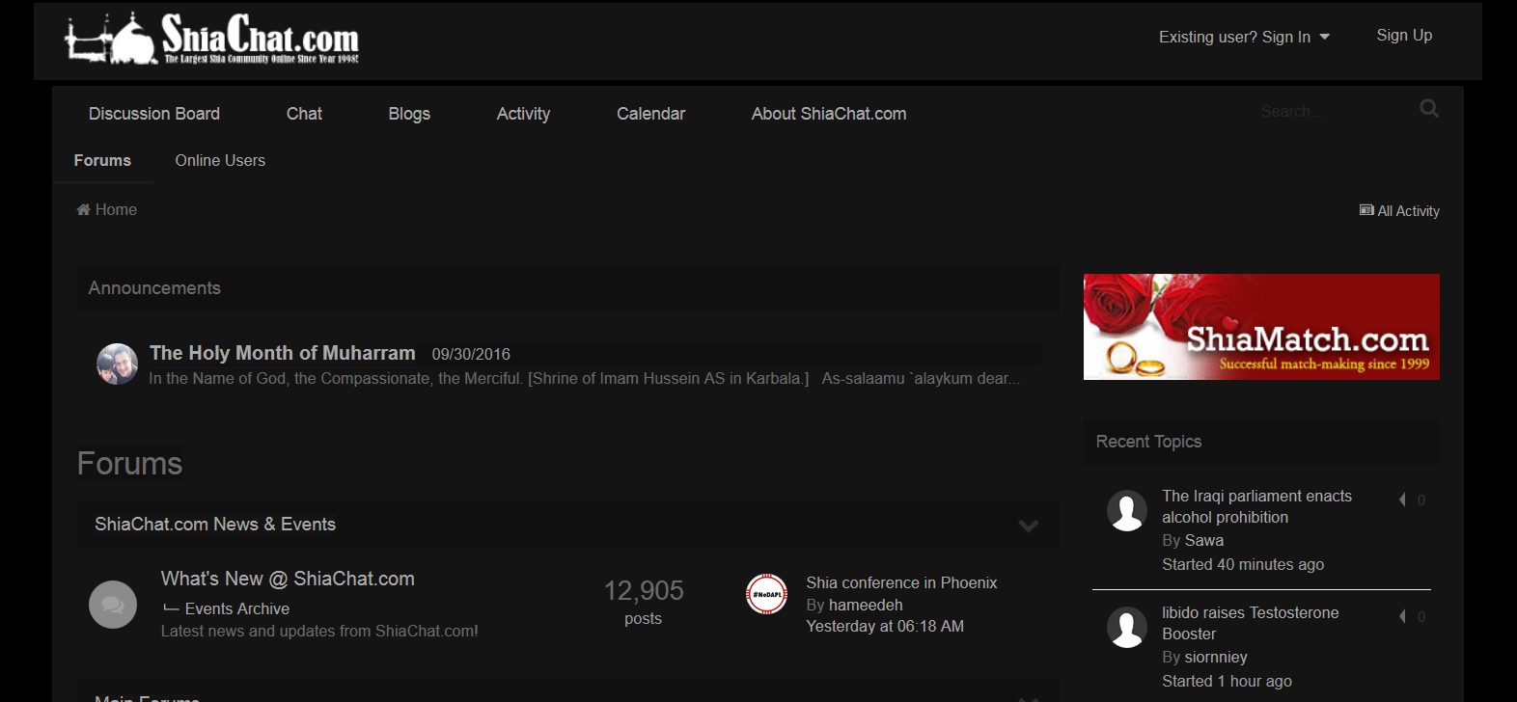Switch to the Online Users sub-tab

220,160
